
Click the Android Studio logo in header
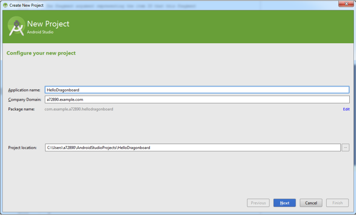tap(16, 26)
